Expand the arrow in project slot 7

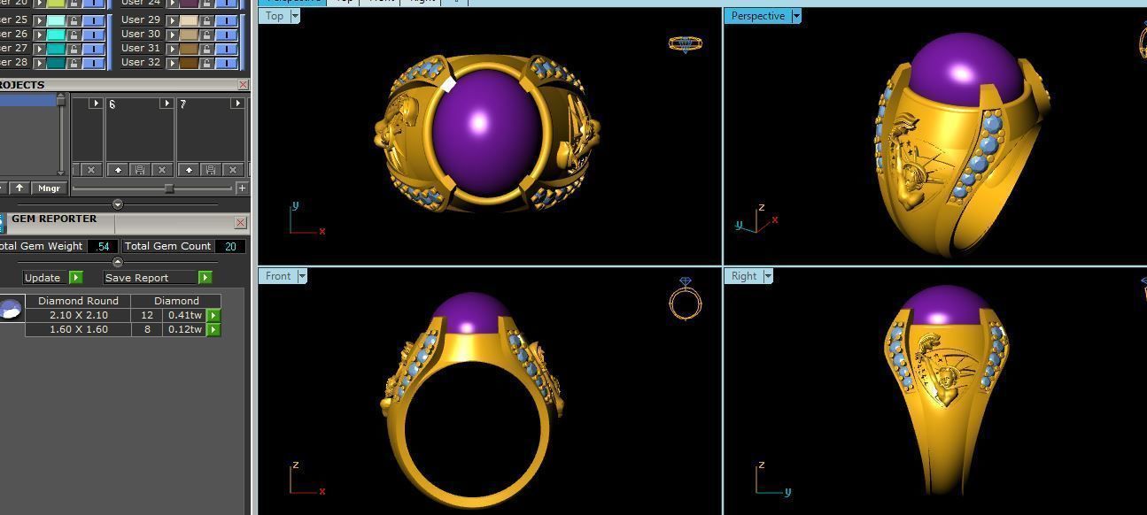pos(236,104)
